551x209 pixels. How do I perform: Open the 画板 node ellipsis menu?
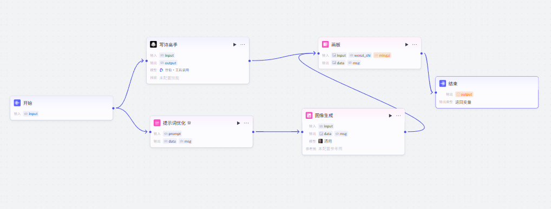[415, 44]
